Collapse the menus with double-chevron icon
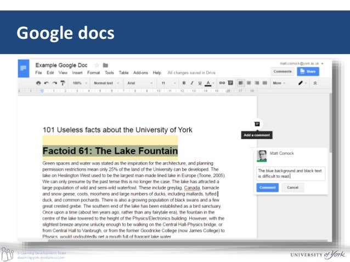This screenshot has width=350, height=262. pyautogui.click(x=315, y=83)
